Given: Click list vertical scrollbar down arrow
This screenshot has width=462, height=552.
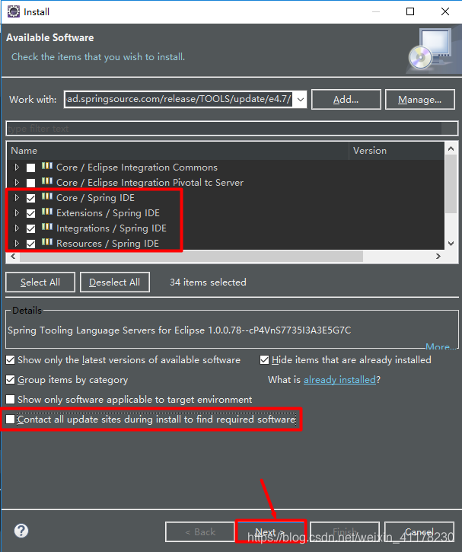Looking at the screenshot, I should point(451,243).
